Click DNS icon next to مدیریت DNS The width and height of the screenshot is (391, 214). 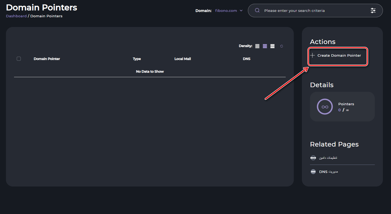click(x=313, y=172)
